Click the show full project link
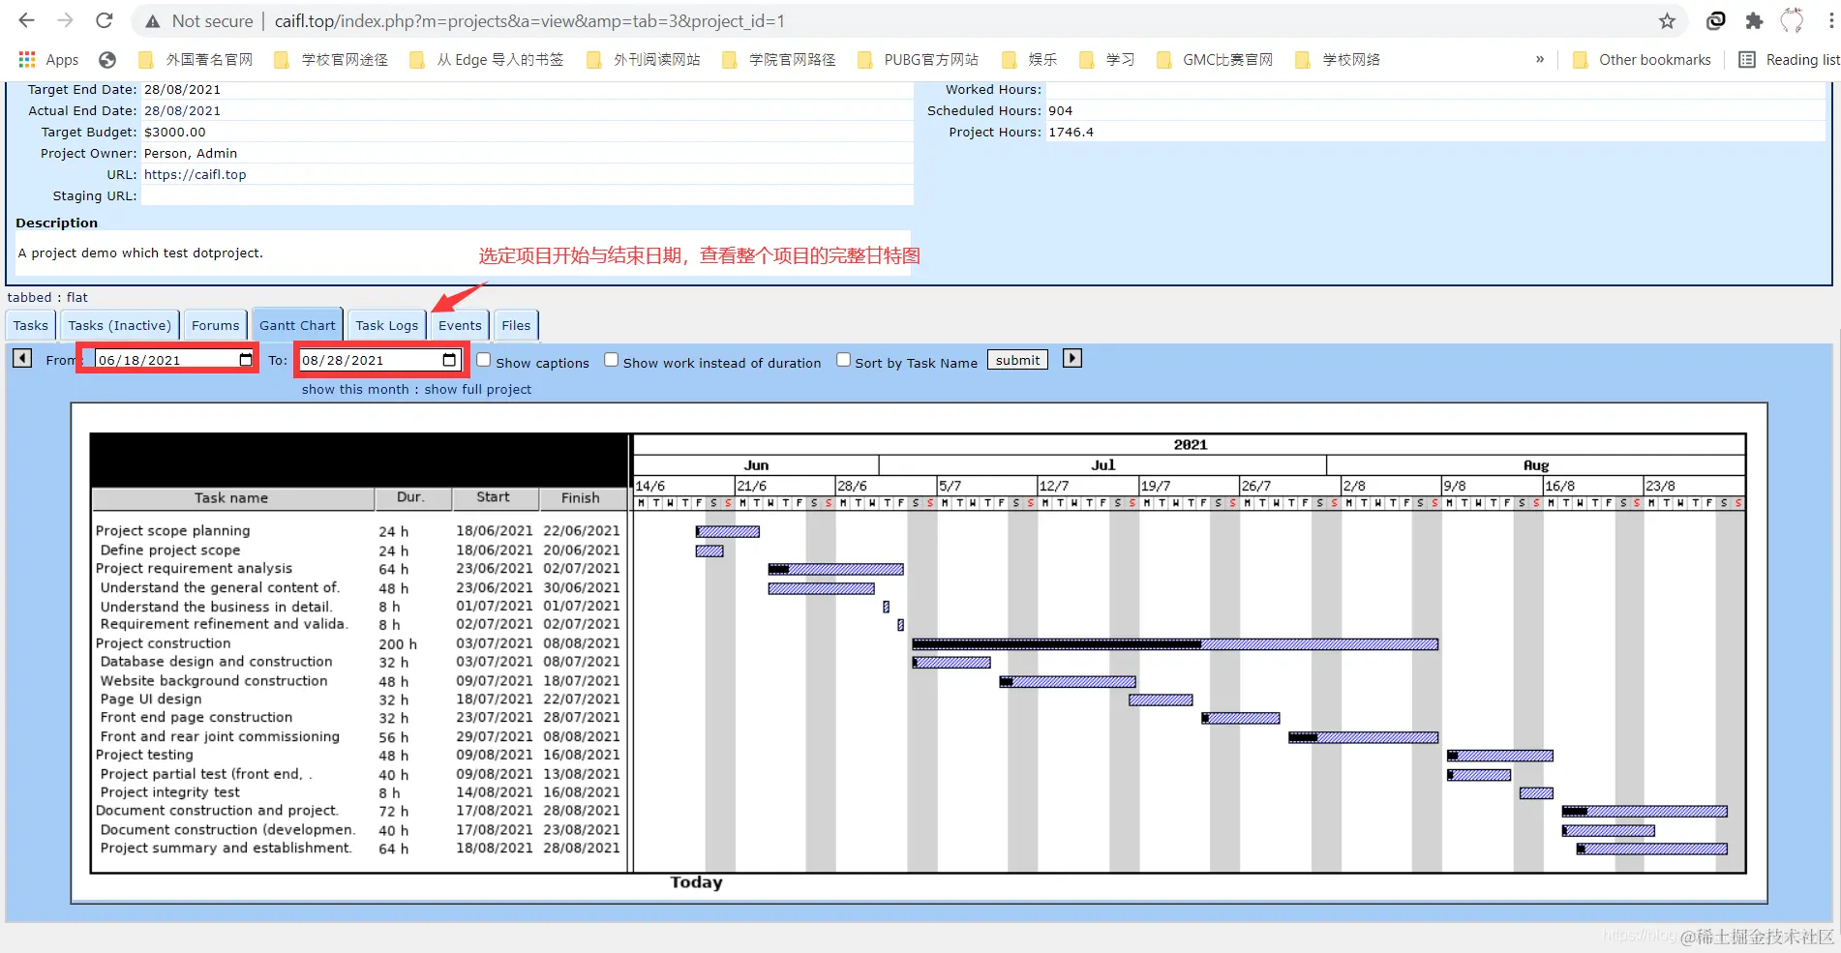Viewport: 1841px width, 953px height. click(x=477, y=390)
